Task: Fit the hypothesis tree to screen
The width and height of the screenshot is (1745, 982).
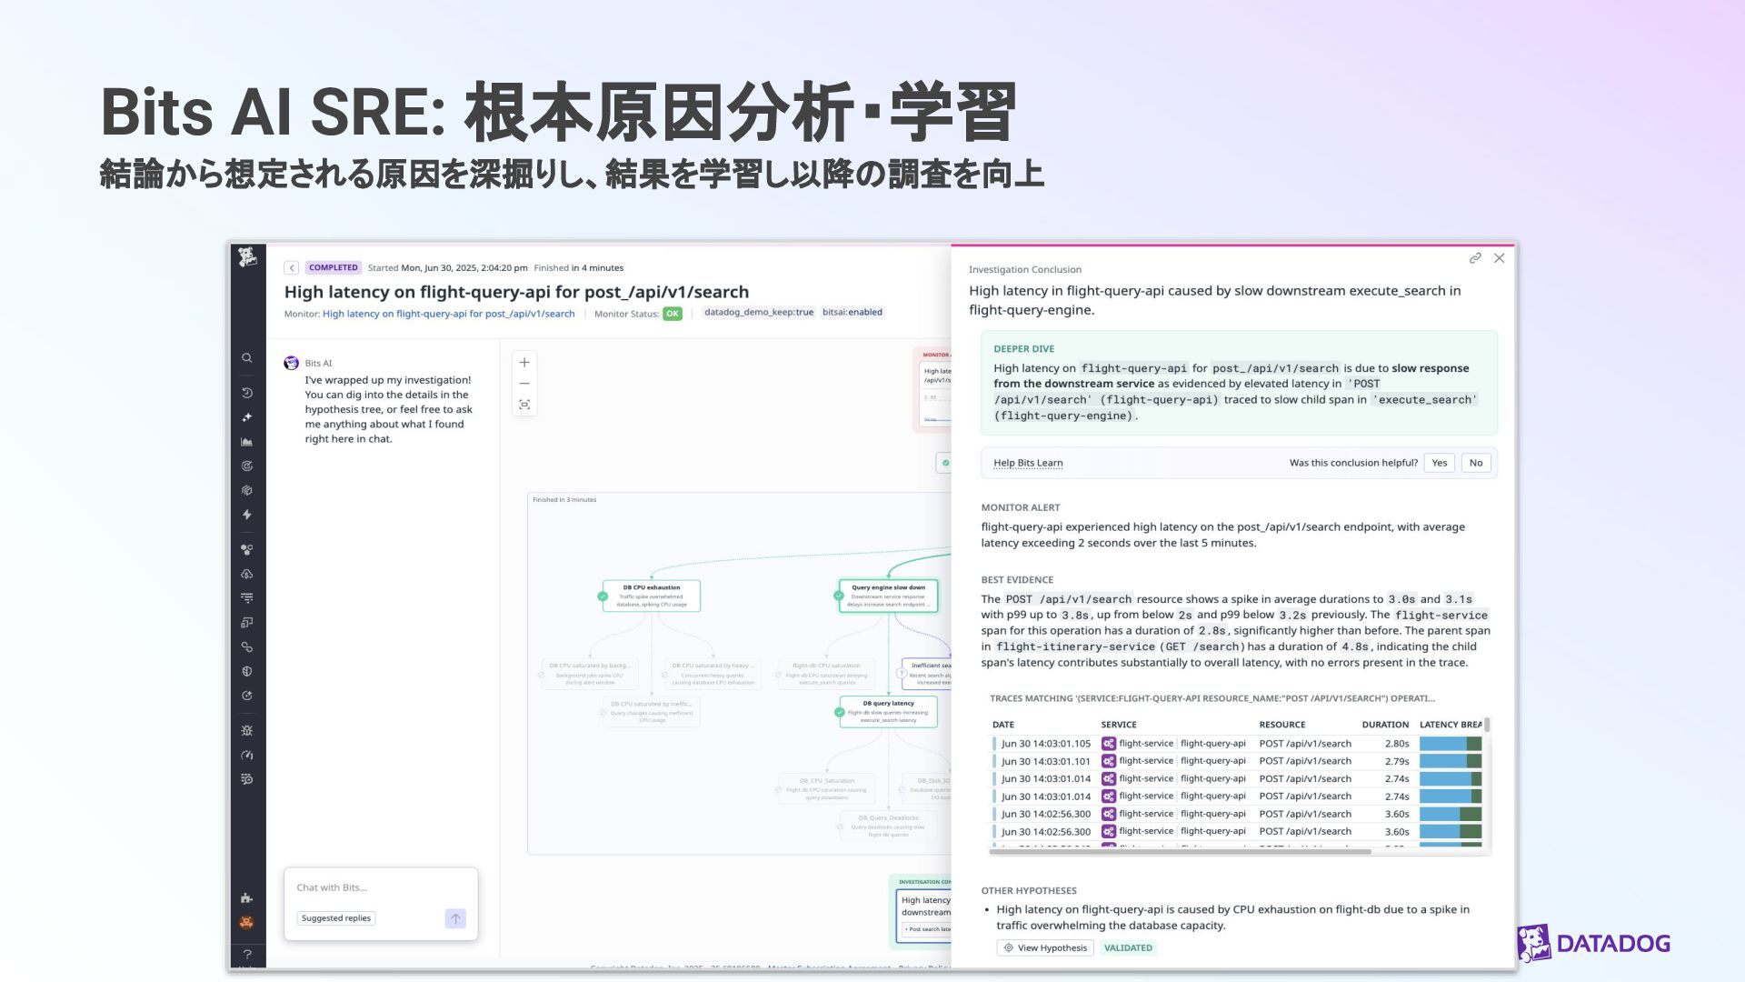Action: 524,406
